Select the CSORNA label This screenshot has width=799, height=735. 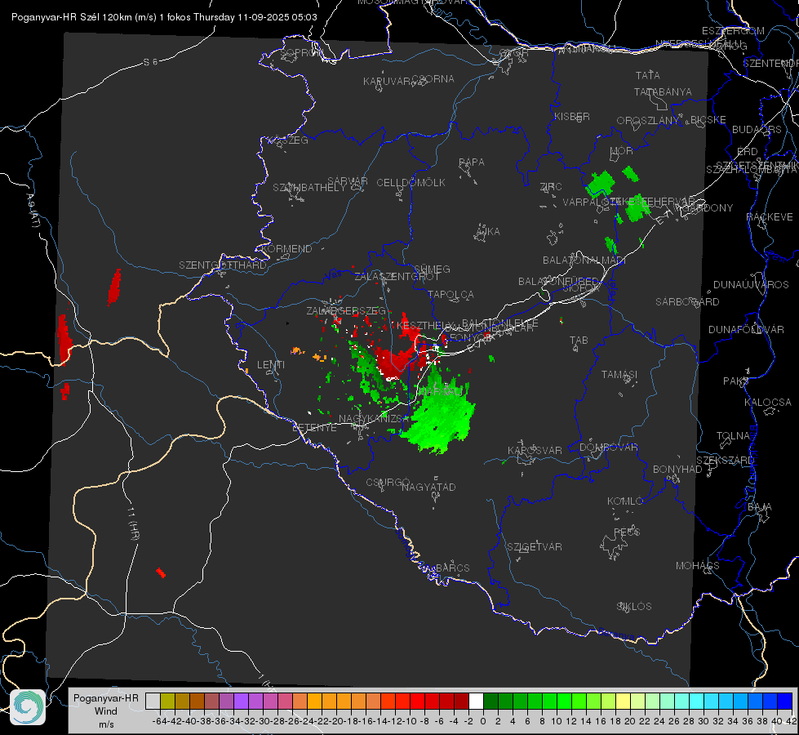[x=433, y=78]
